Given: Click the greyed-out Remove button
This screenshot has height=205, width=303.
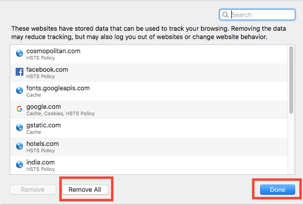Looking at the screenshot, I should click(33, 189).
